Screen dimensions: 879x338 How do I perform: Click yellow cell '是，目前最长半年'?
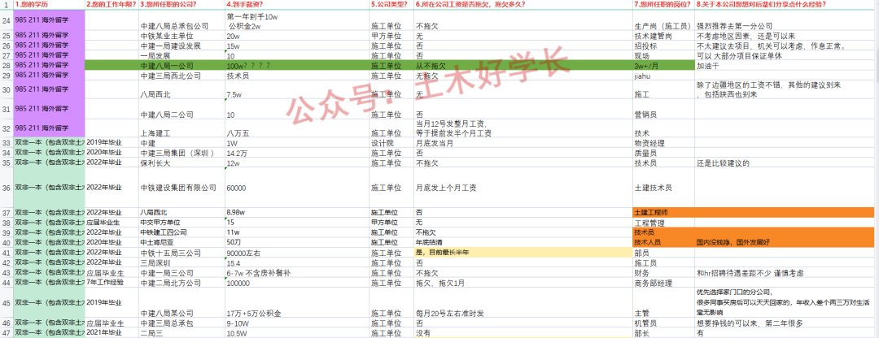pos(523,253)
